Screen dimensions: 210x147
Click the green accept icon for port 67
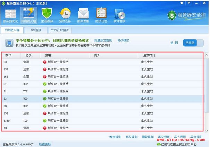coord(44,84)
